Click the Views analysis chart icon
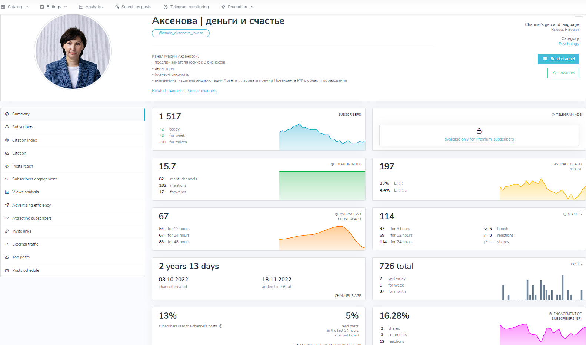The image size is (586, 345). (x=7, y=192)
